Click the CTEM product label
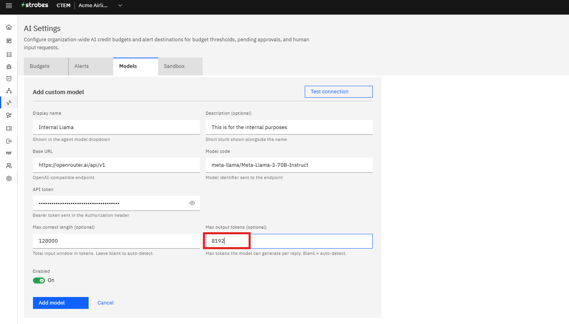Image resolution: width=569 pixels, height=324 pixels. click(x=64, y=6)
